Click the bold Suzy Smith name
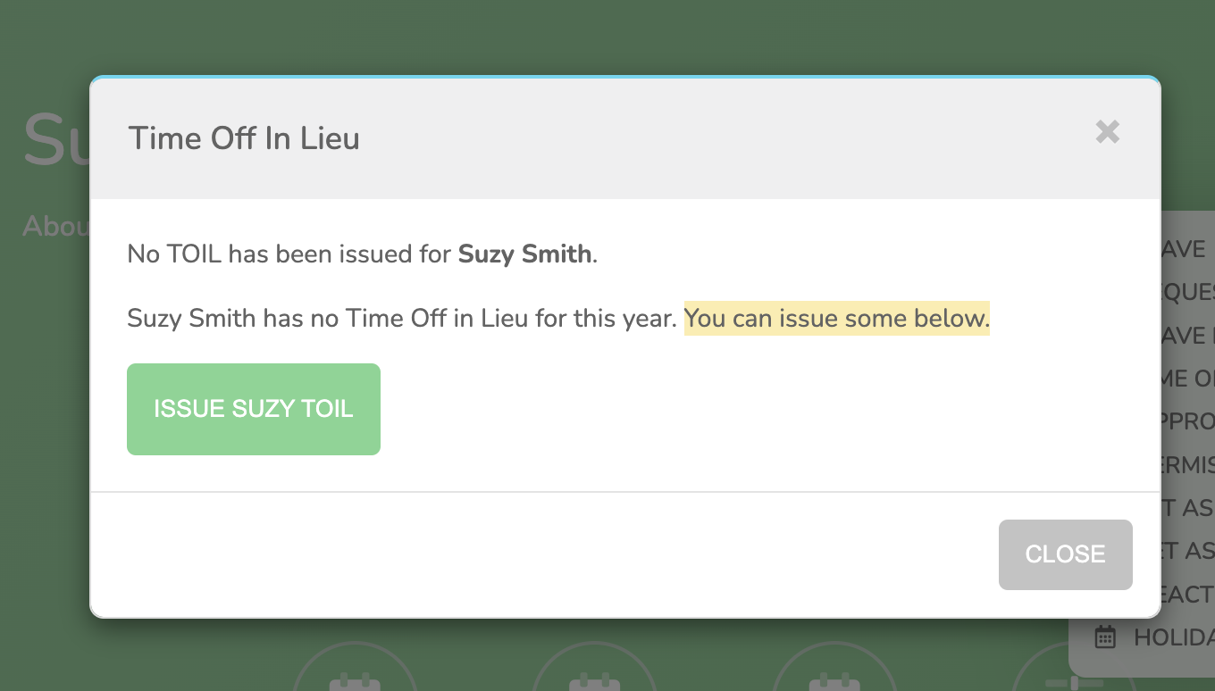This screenshot has height=691, width=1215. [x=524, y=254]
